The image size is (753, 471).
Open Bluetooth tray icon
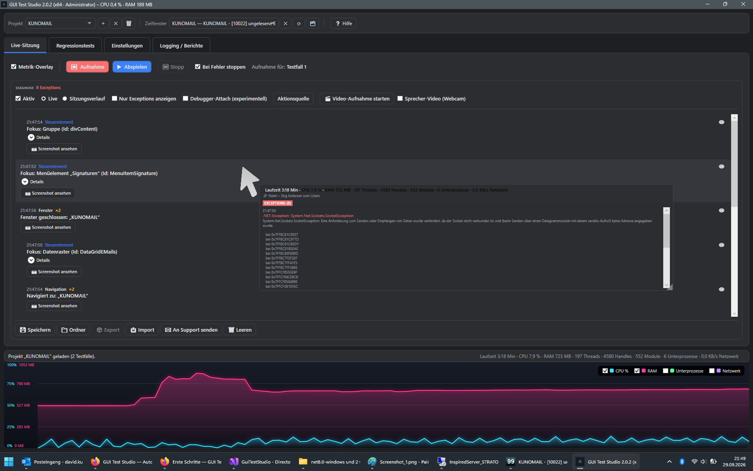(682, 462)
